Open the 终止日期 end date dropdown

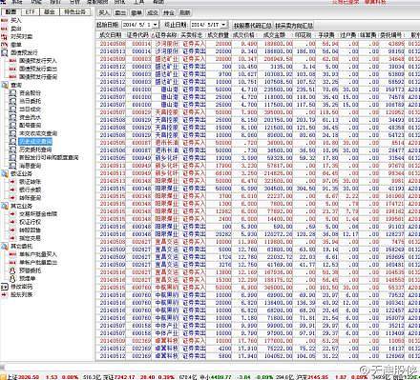(x=223, y=25)
